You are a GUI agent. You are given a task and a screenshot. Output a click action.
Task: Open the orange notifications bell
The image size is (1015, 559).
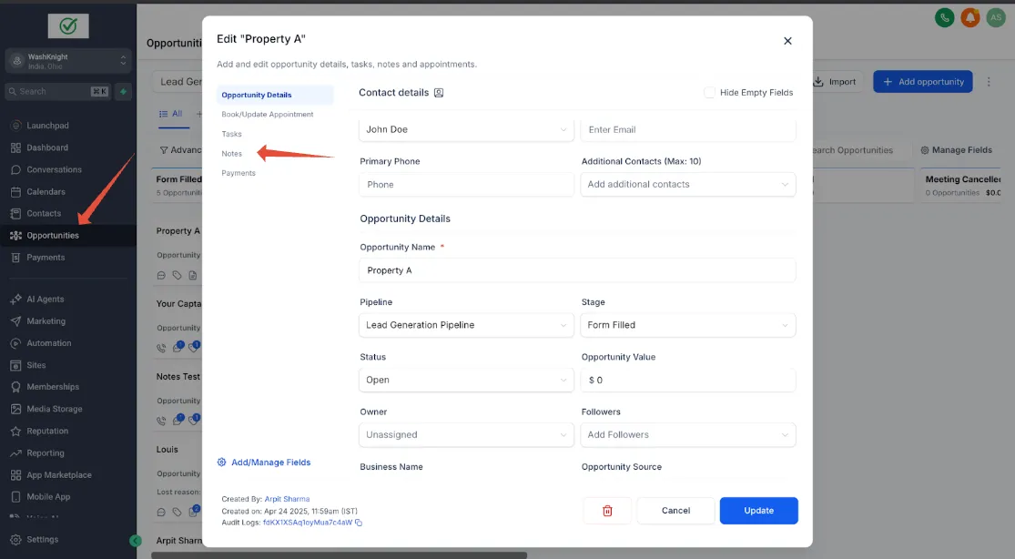[969, 17]
